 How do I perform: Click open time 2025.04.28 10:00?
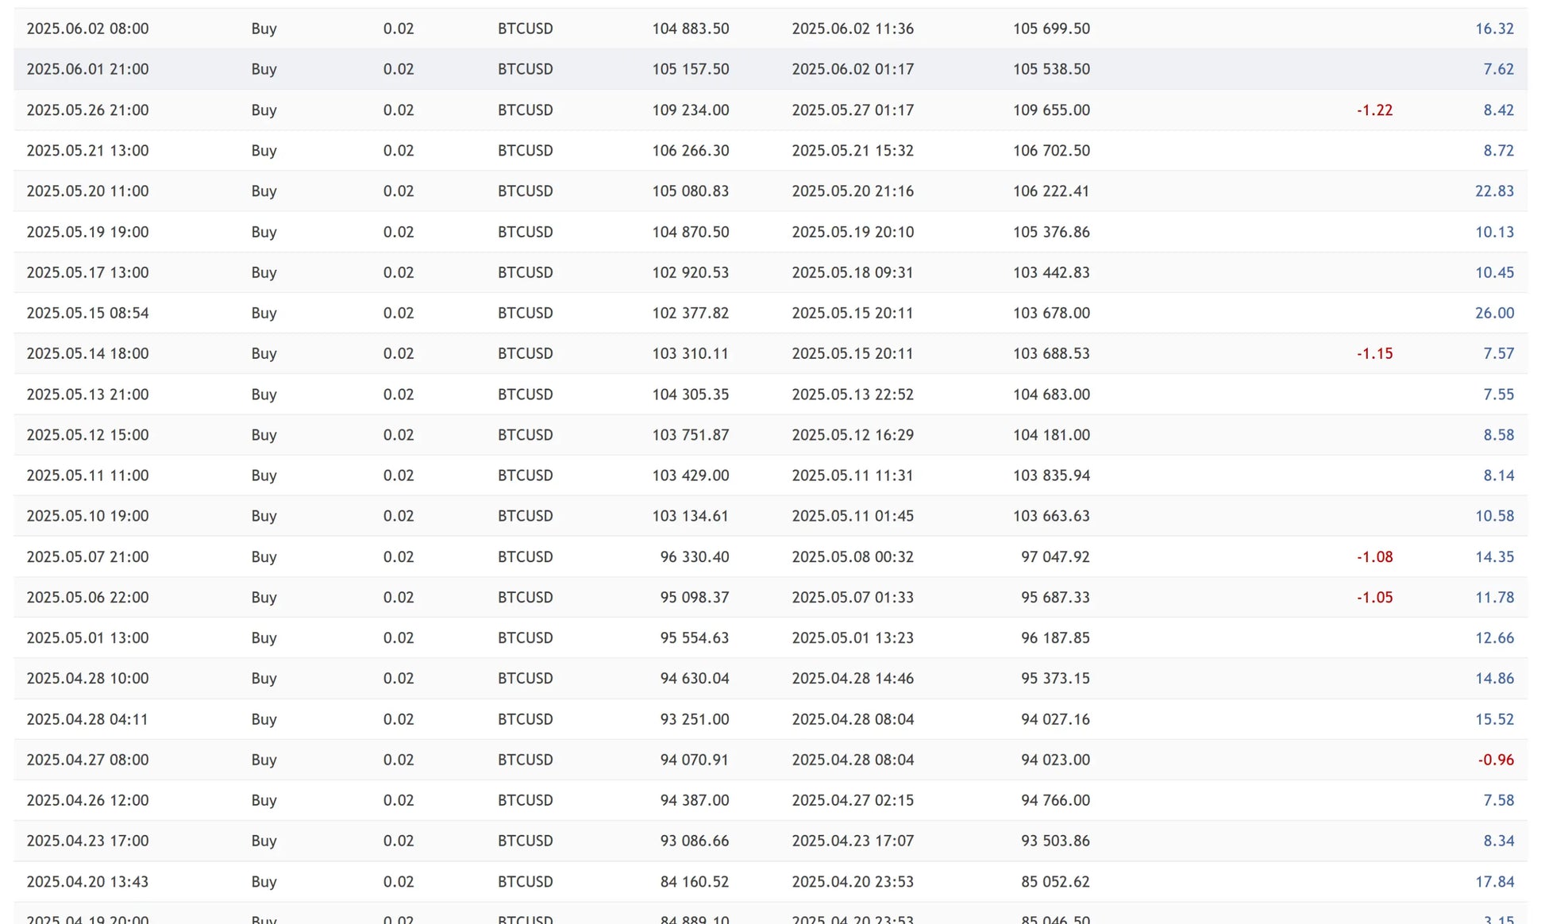[87, 679]
